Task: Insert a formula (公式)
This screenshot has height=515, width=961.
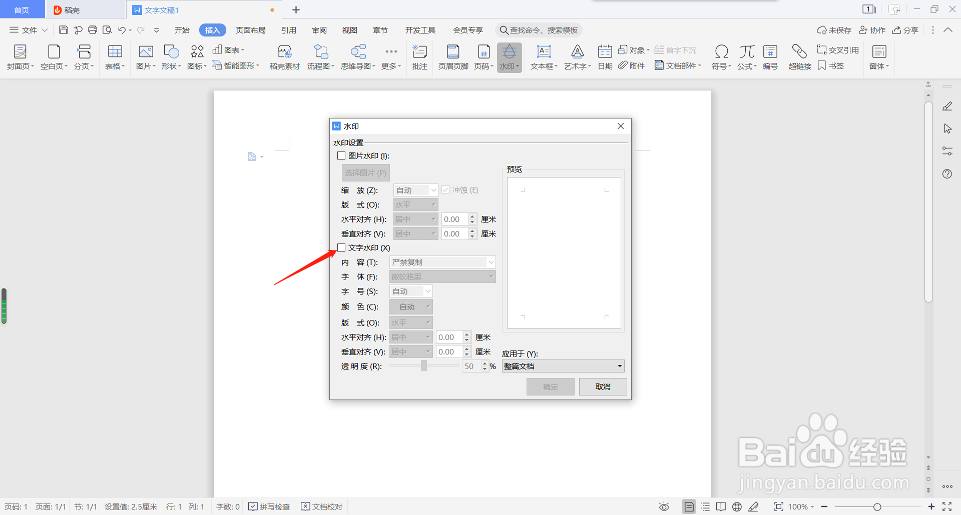Action: [x=747, y=57]
